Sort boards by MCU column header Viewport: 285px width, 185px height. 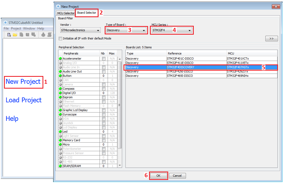(252, 53)
